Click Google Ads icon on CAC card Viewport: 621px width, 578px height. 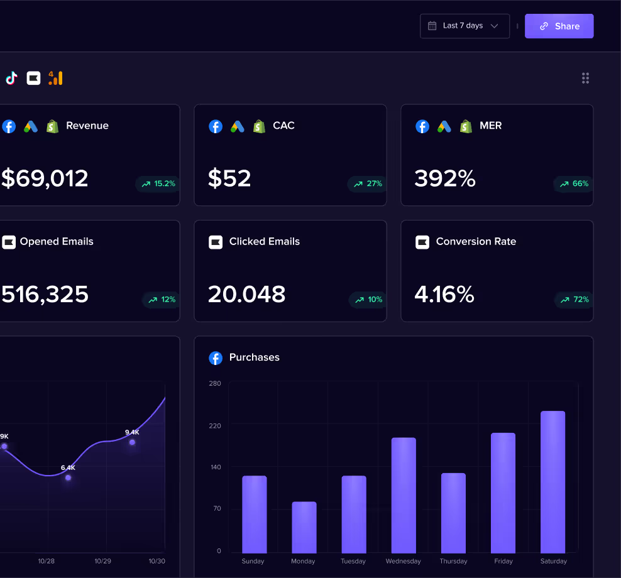237,126
